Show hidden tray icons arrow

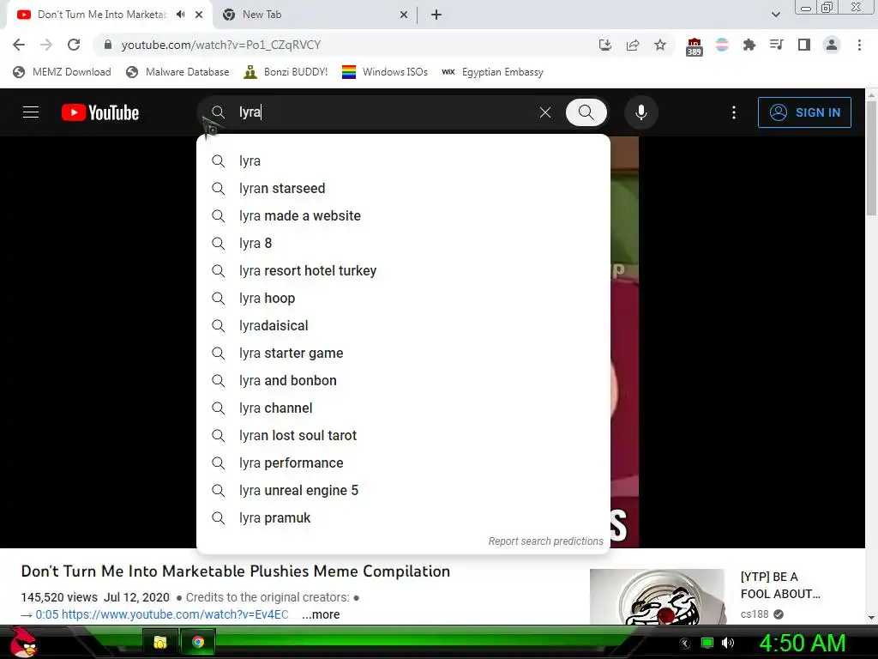coord(684,644)
